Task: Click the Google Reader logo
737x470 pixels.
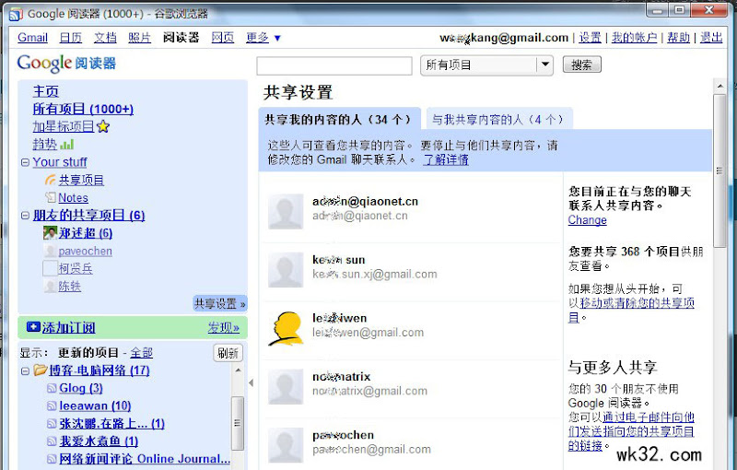Action: coord(66,64)
